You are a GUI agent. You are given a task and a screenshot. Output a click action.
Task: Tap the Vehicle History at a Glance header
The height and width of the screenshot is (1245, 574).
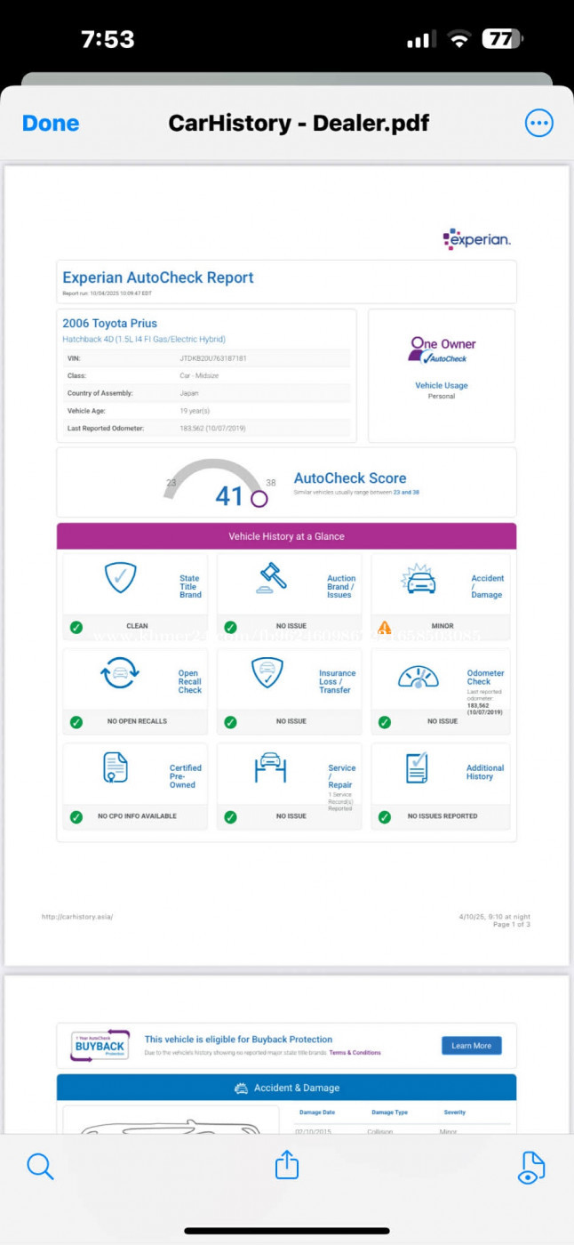[286, 536]
